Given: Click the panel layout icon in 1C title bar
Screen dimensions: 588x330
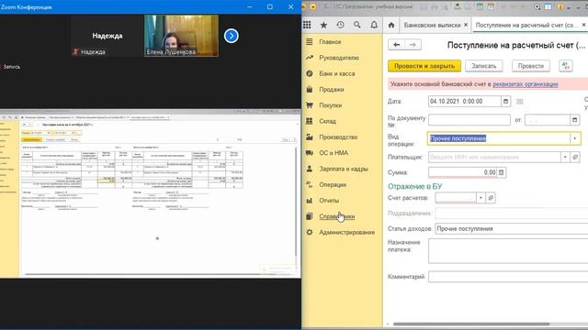Looking at the screenshot, I should coord(548,6).
